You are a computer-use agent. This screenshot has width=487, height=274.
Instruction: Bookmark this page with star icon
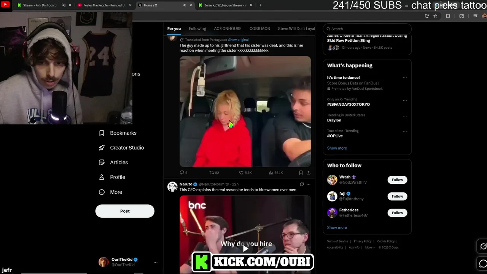pos(435,16)
